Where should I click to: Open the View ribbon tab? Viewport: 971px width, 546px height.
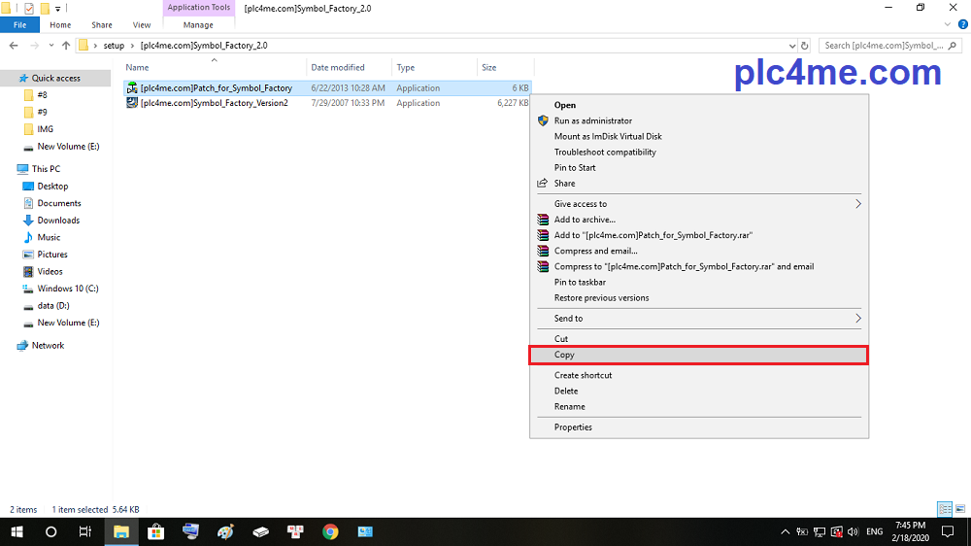142,25
